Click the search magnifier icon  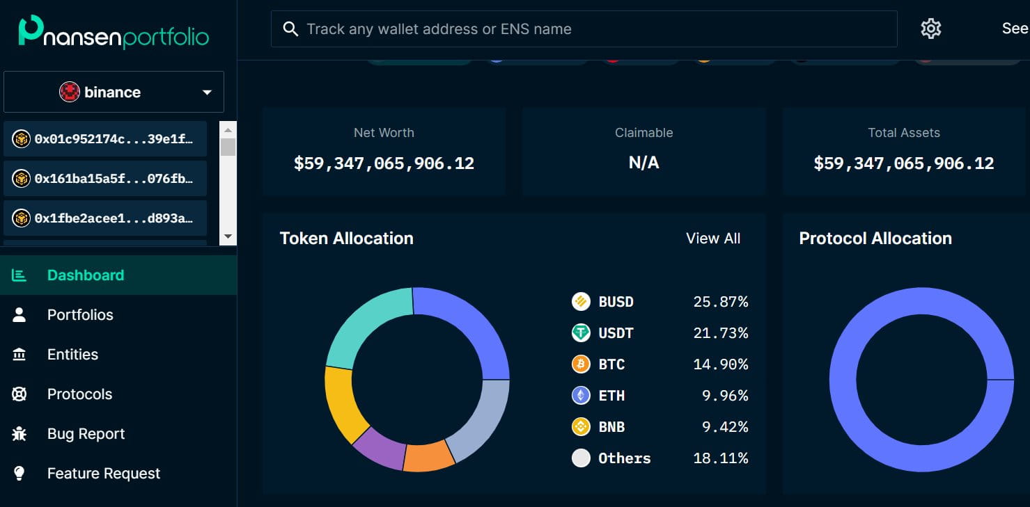(290, 29)
